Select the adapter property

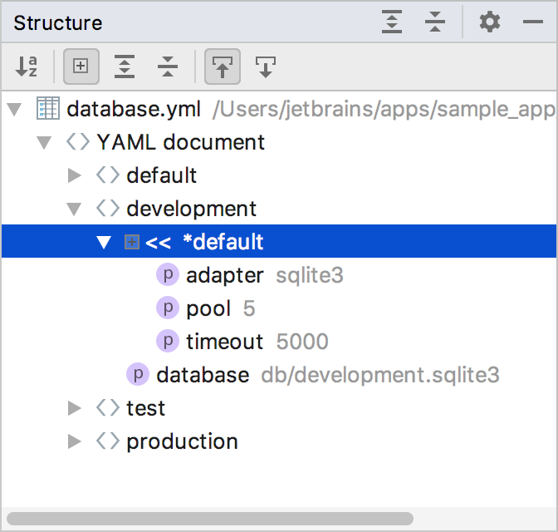[x=225, y=275]
